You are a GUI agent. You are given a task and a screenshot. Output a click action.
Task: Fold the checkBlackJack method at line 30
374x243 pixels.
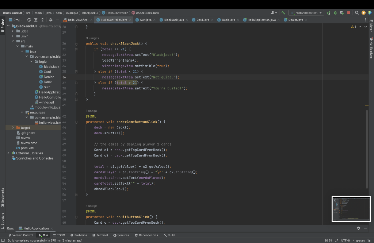76,43
